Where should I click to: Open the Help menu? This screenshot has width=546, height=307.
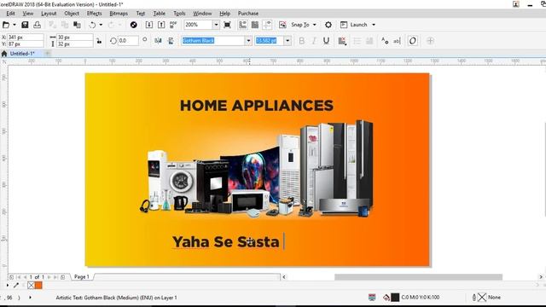(224, 14)
